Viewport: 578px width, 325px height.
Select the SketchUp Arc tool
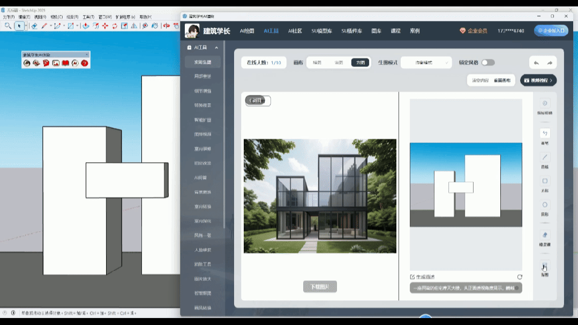tap(57, 26)
